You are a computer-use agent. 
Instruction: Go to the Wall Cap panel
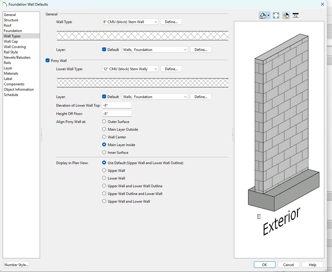[x=11, y=41]
